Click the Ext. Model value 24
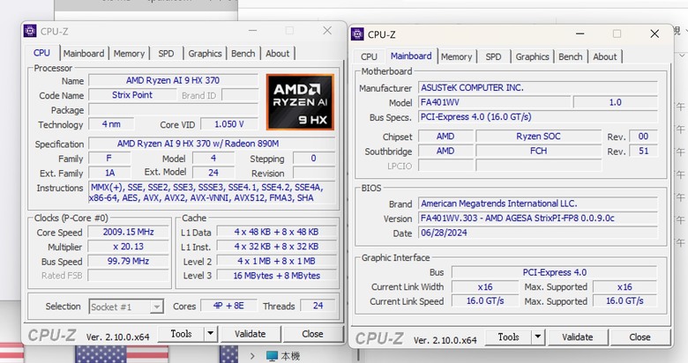688x363 pixels. coord(213,173)
